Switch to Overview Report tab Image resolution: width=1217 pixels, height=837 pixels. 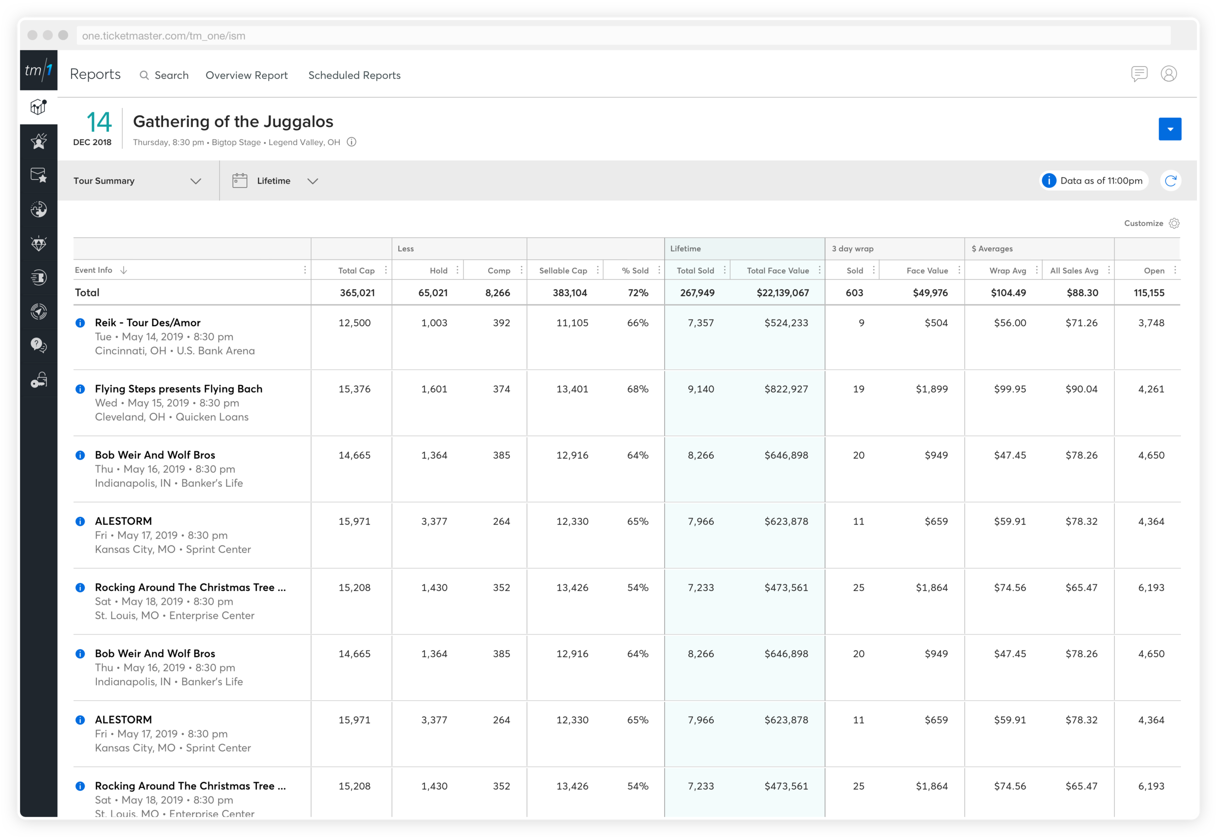[x=246, y=75]
